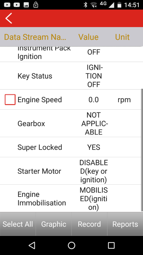The height and width of the screenshot is (255, 143).
Task: Tap the first YouTube notification icon
Action: tap(7, 5)
